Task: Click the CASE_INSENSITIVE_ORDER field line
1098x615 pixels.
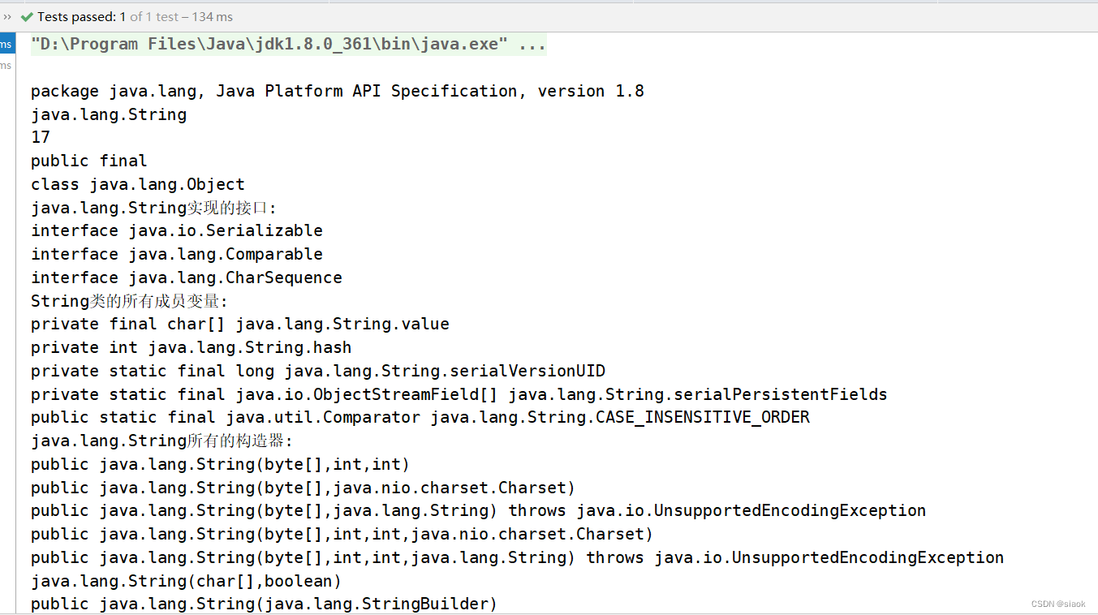Action: click(420, 417)
